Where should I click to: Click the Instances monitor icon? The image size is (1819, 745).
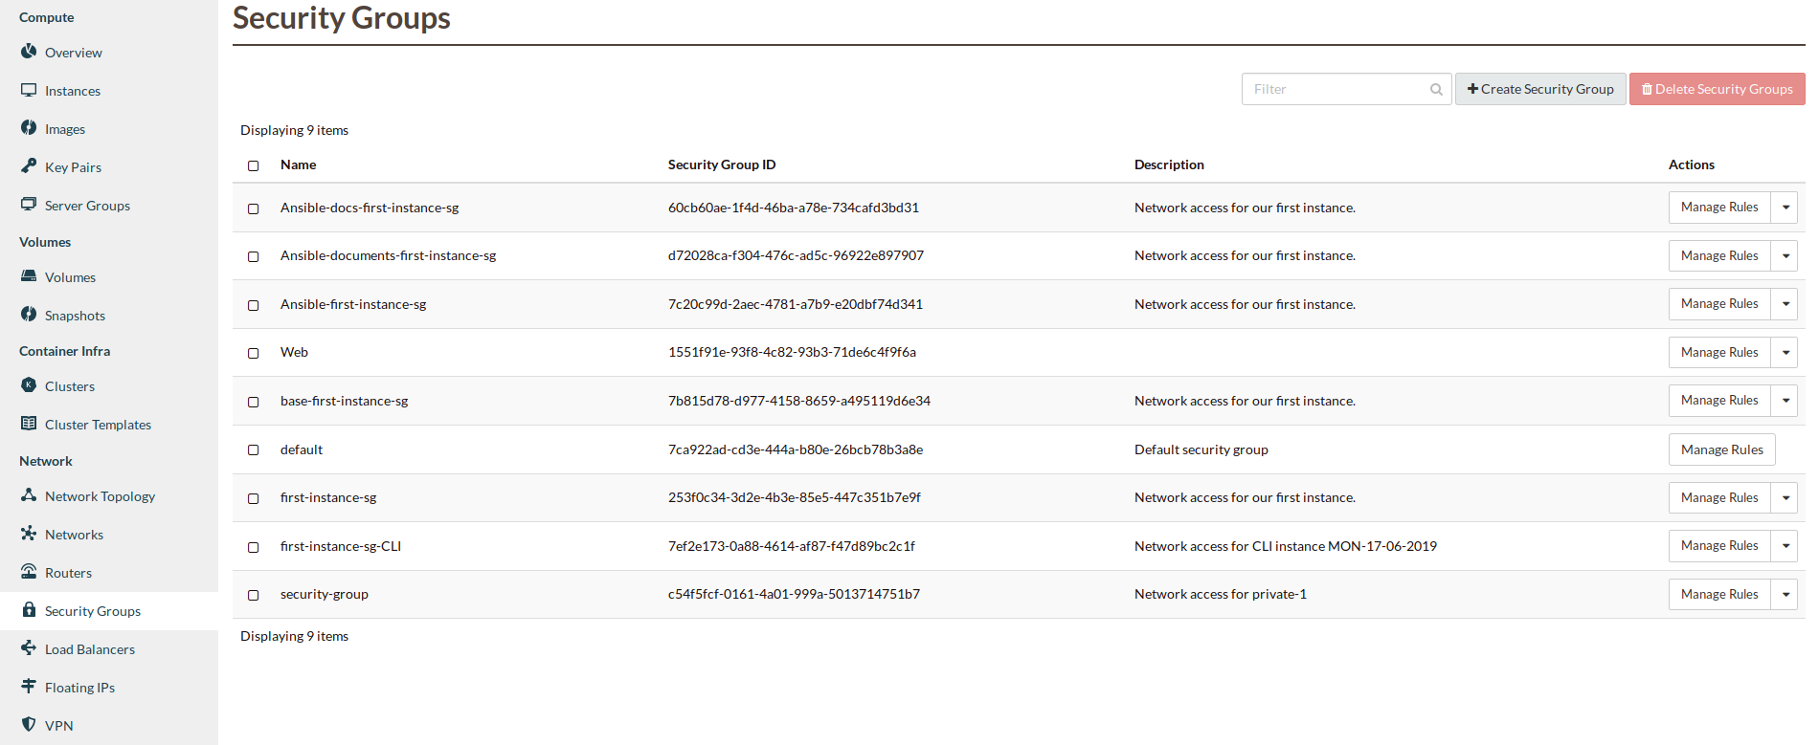coord(29,90)
